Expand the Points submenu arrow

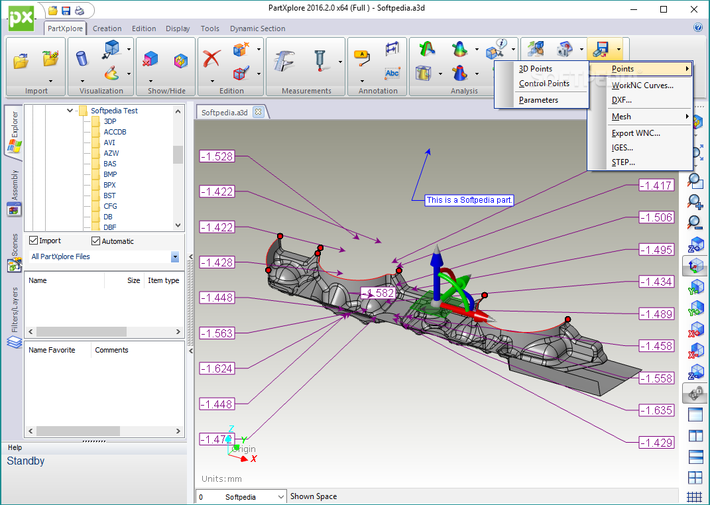[687, 69]
